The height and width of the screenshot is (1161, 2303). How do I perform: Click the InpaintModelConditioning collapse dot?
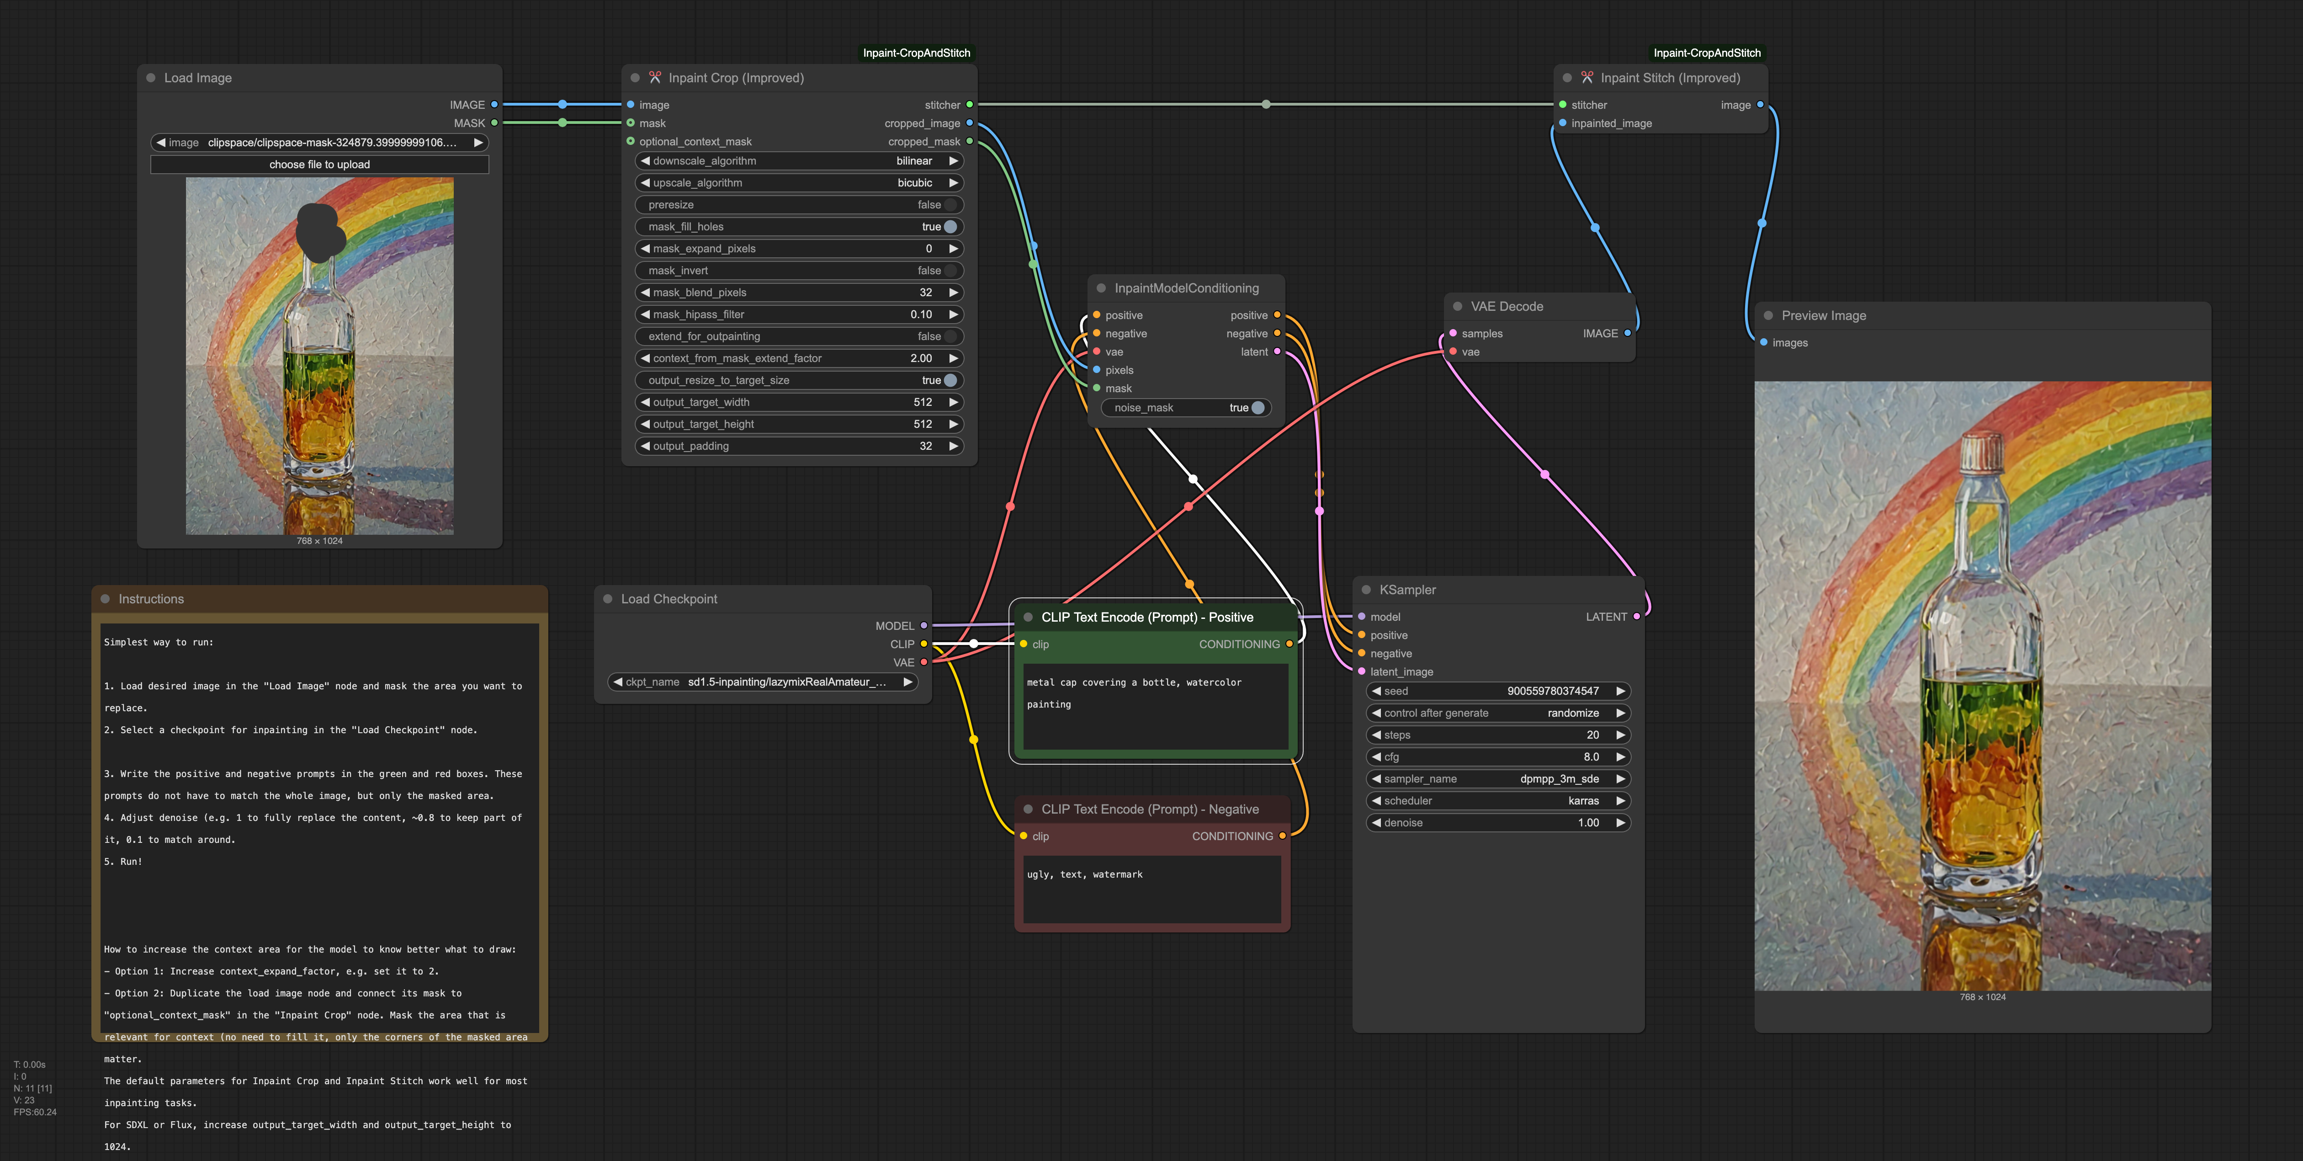tap(1101, 288)
